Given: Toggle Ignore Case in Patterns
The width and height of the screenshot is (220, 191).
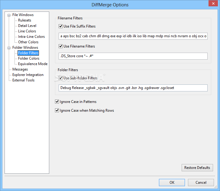Looking at the screenshot, I should click(x=57, y=102).
